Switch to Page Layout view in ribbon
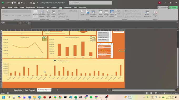Viewport: 179px width, 100px height. pyautogui.click(x=48, y=14)
